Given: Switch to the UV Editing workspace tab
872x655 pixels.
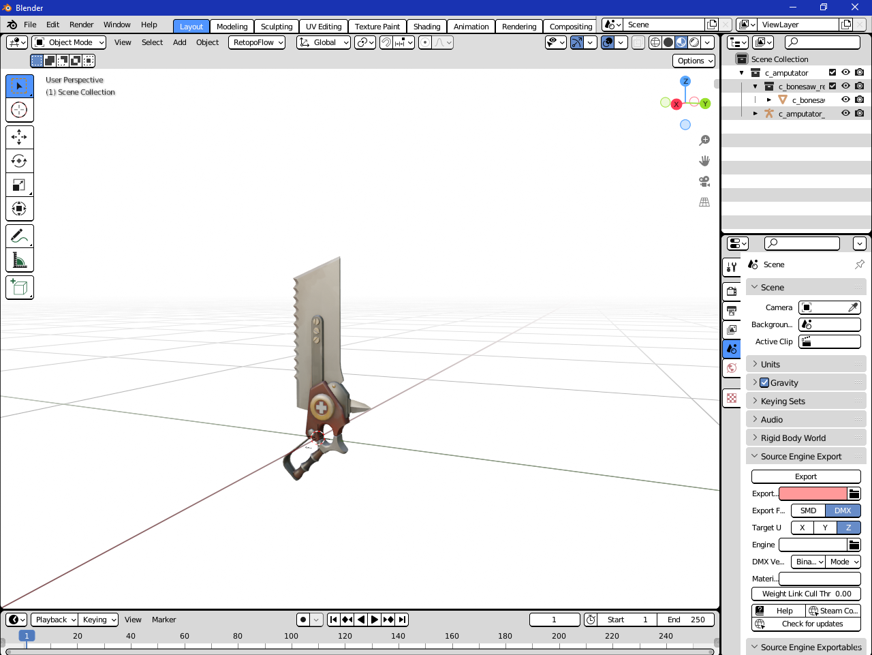Looking at the screenshot, I should [324, 27].
